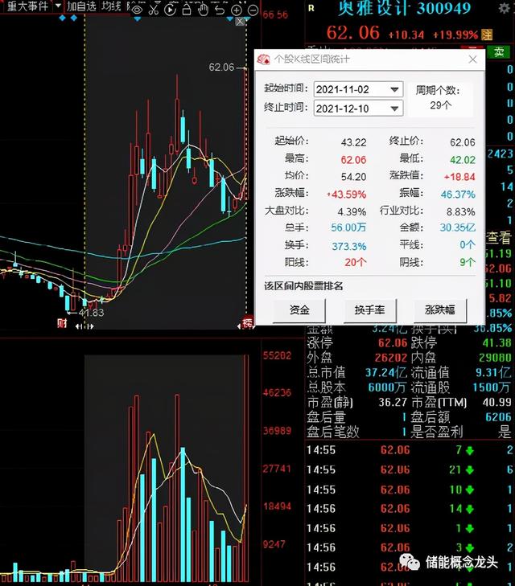Open the 终止时间 date dropdown
This screenshot has height=586, width=515.
pyautogui.click(x=393, y=109)
